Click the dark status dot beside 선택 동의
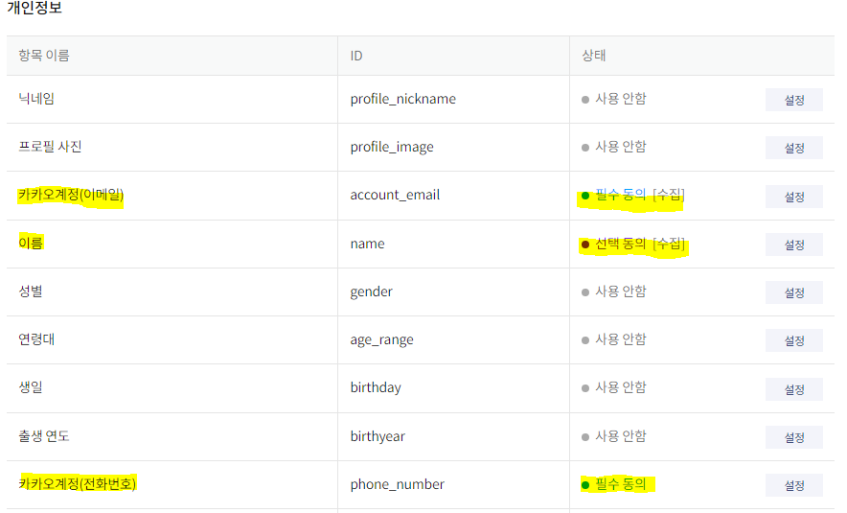 [585, 245]
